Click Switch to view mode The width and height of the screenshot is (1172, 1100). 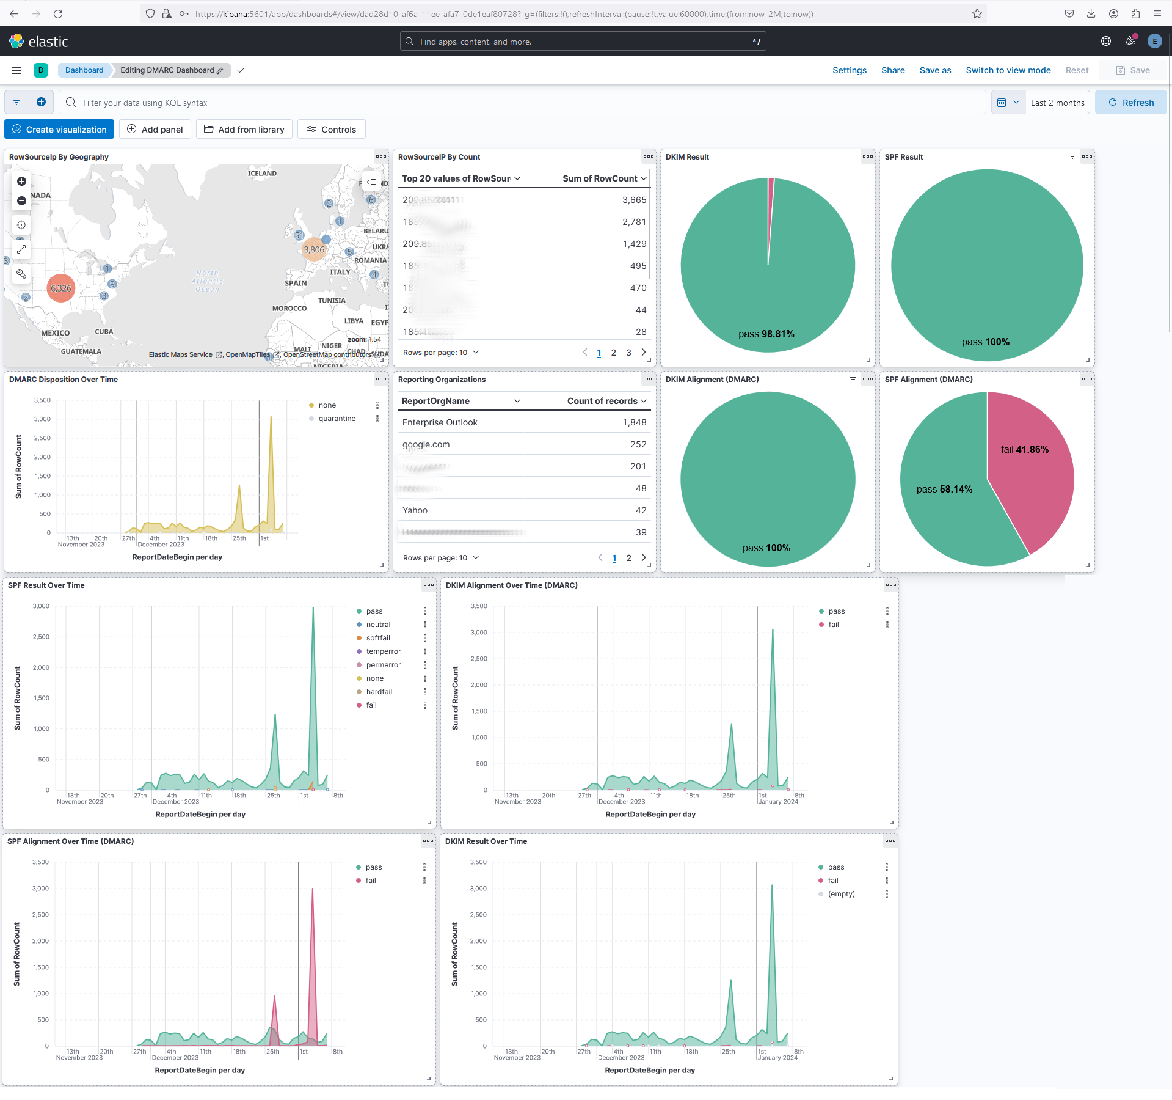[x=1008, y=70]
